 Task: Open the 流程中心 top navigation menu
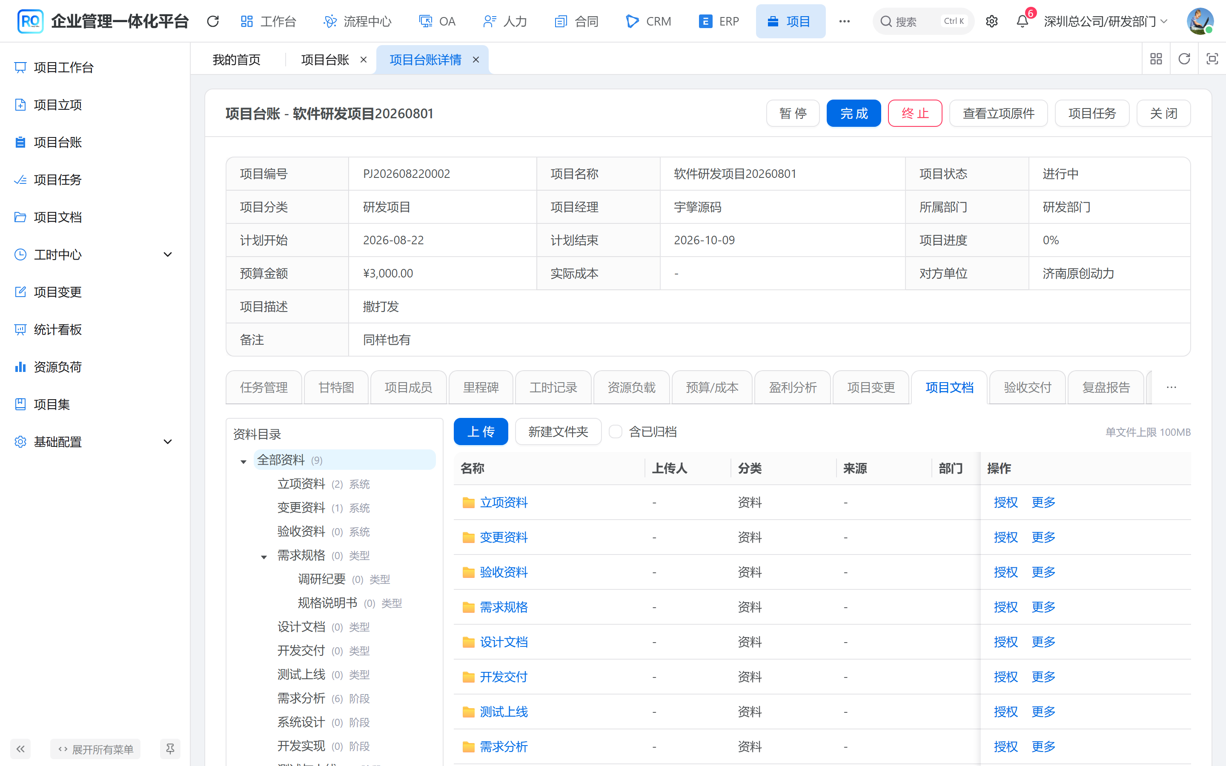(357, 21)
